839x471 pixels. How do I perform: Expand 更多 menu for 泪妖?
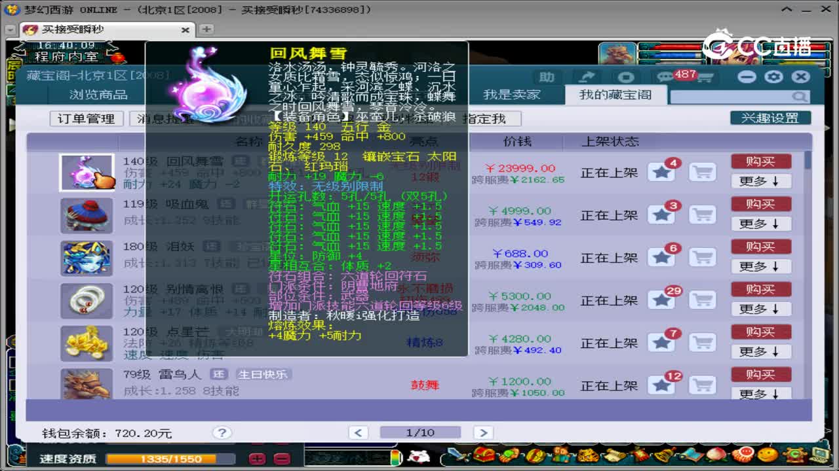pos(760,266)
